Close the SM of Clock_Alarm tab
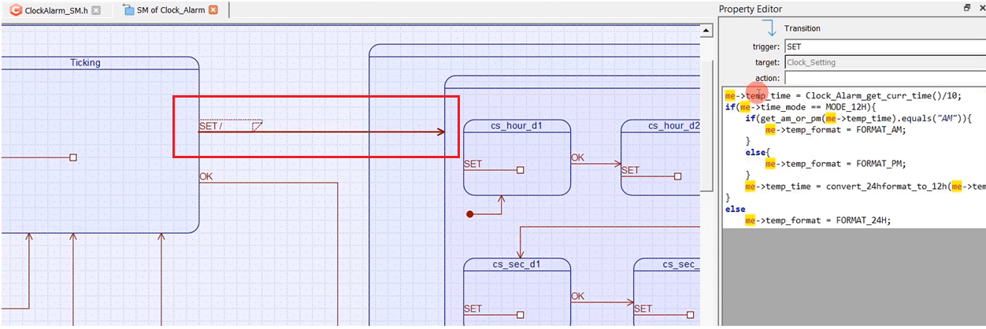 [213, 10]
